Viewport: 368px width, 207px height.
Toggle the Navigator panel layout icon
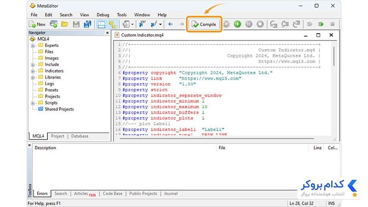[101, 24]
